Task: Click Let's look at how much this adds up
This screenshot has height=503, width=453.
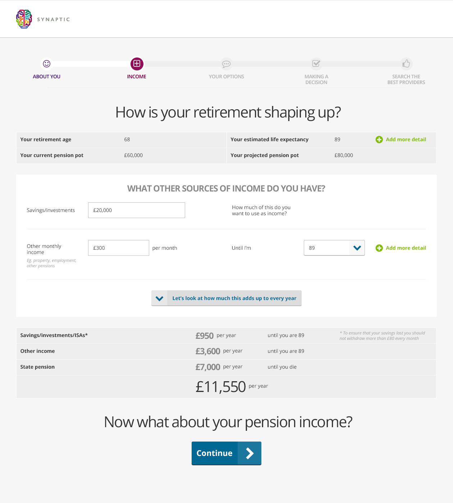Action: click(x=234, y=298)
